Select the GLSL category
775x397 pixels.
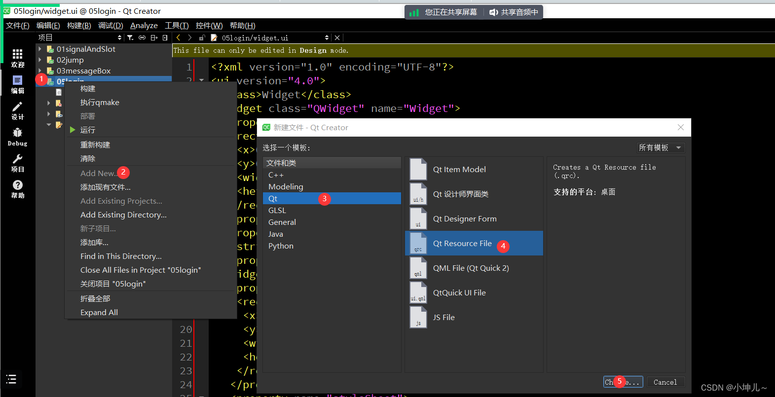click(332, 210)
